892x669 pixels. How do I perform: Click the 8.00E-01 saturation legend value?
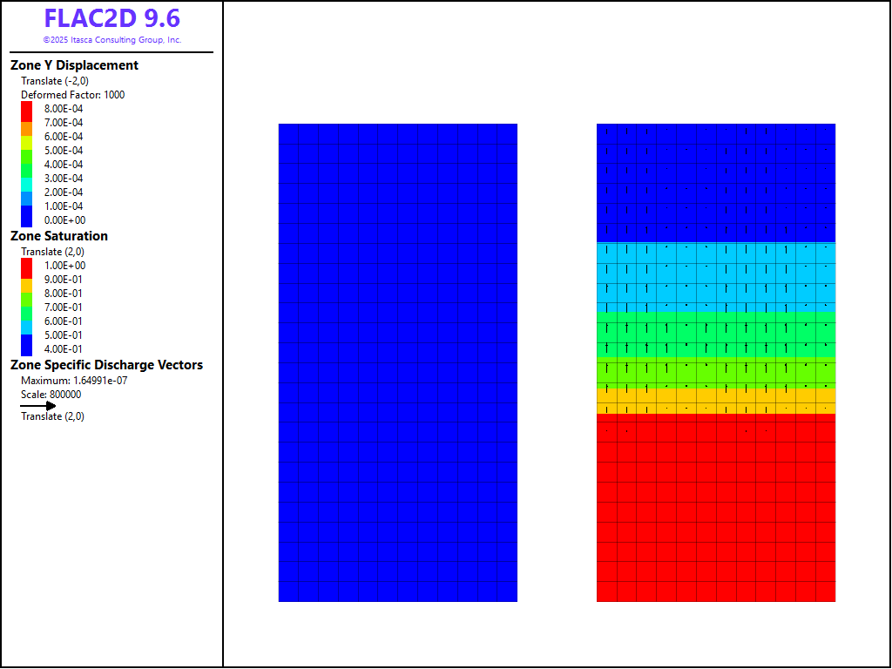pos(63,294)
